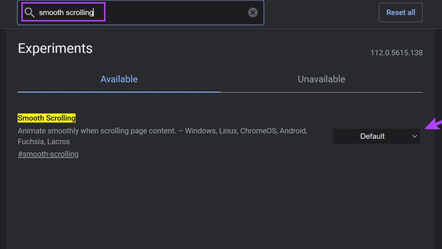
Task: Click the blue underline beneath Available tab
Action: click(119, 92)
